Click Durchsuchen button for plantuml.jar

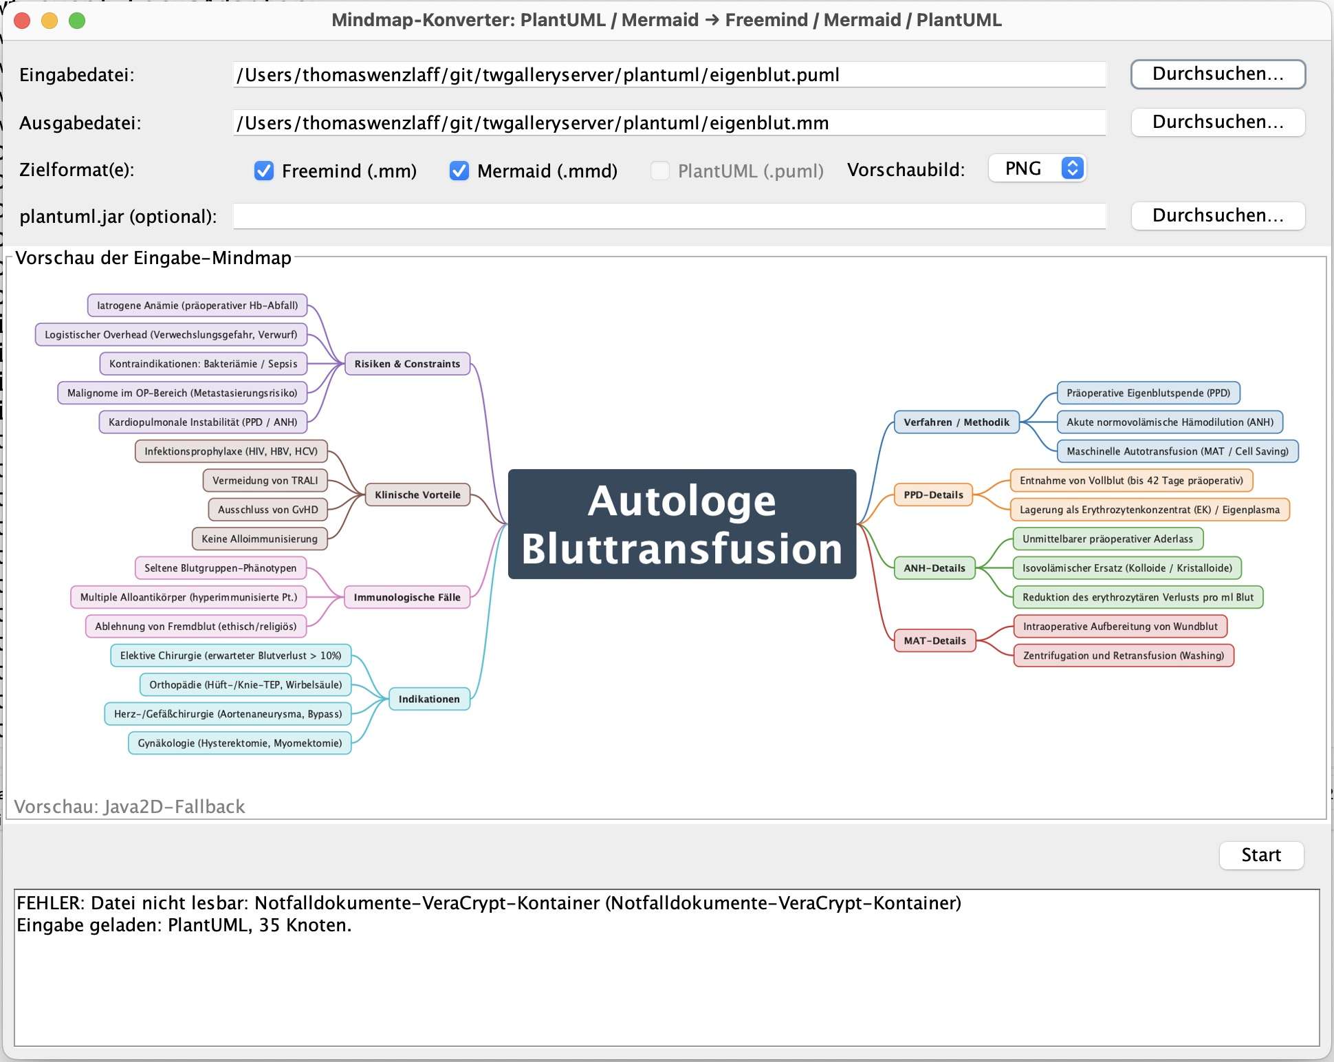tap(1218, 216)
